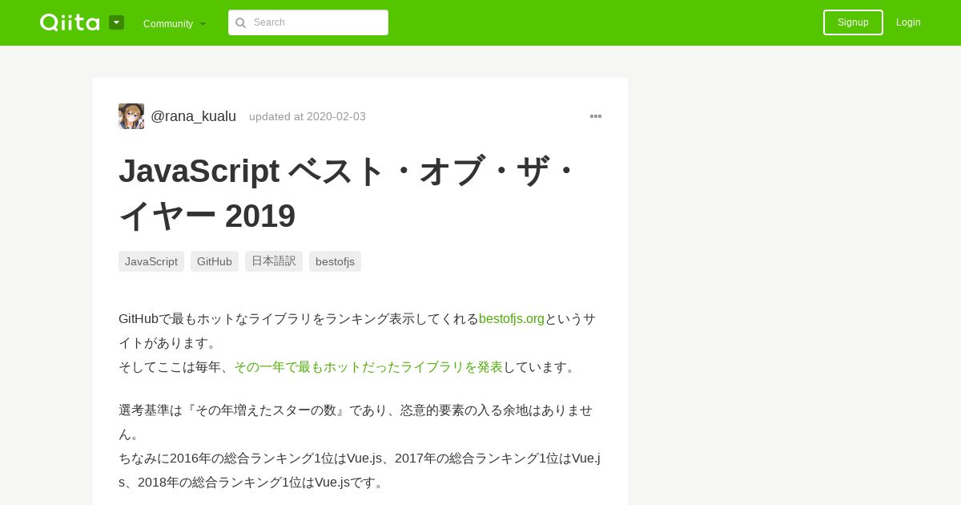Open the green dropdown beside Qiita logo
961x505 pixels.
(x=116, y=22)
